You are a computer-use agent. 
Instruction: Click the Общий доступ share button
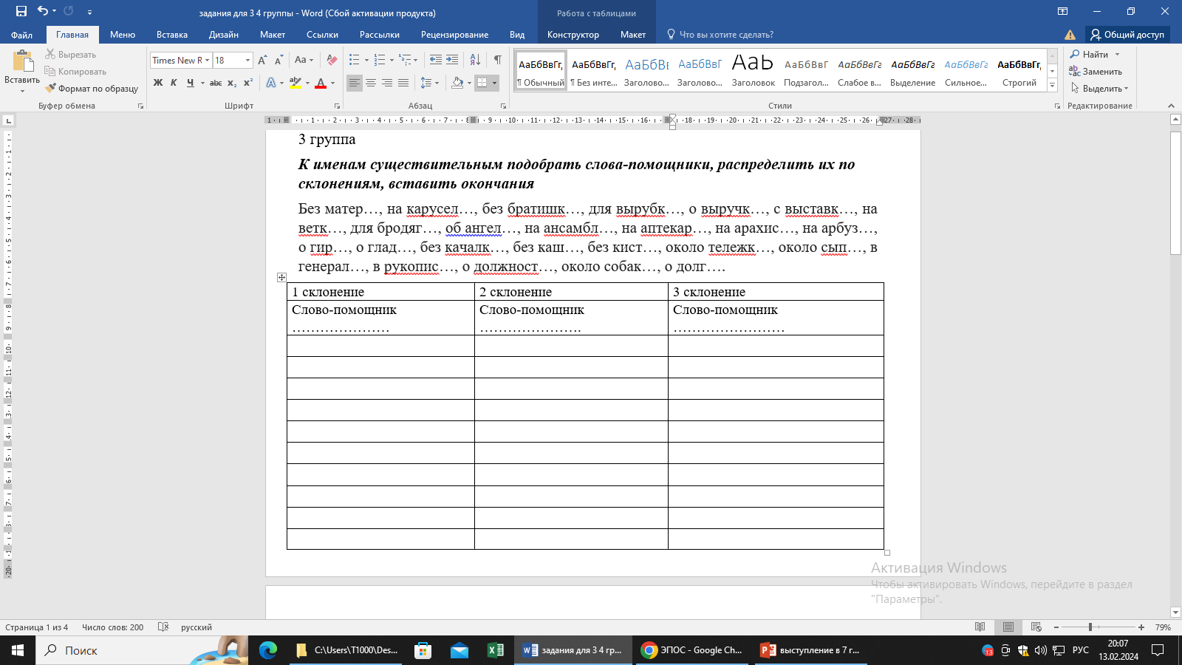(x=1127, y=35)
